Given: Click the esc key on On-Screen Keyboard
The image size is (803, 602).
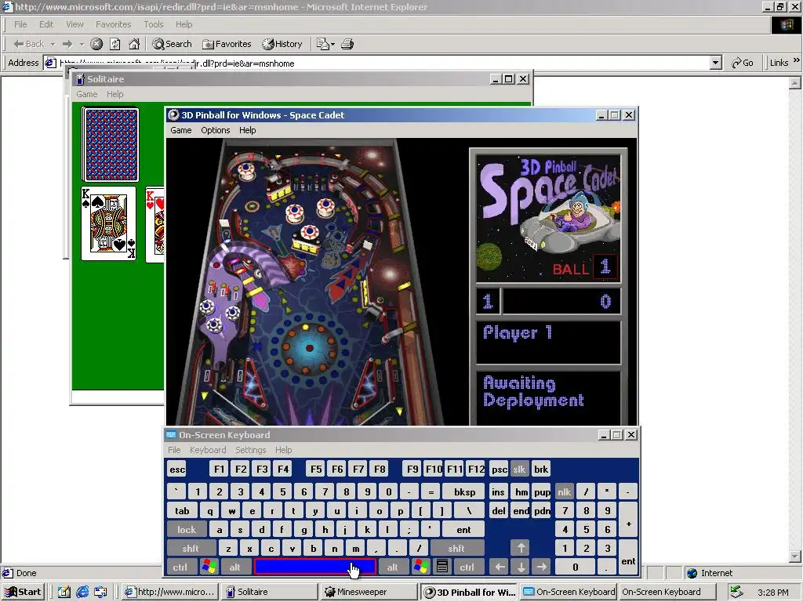Looking at the screenshot, I should click(x=177, y=470).
